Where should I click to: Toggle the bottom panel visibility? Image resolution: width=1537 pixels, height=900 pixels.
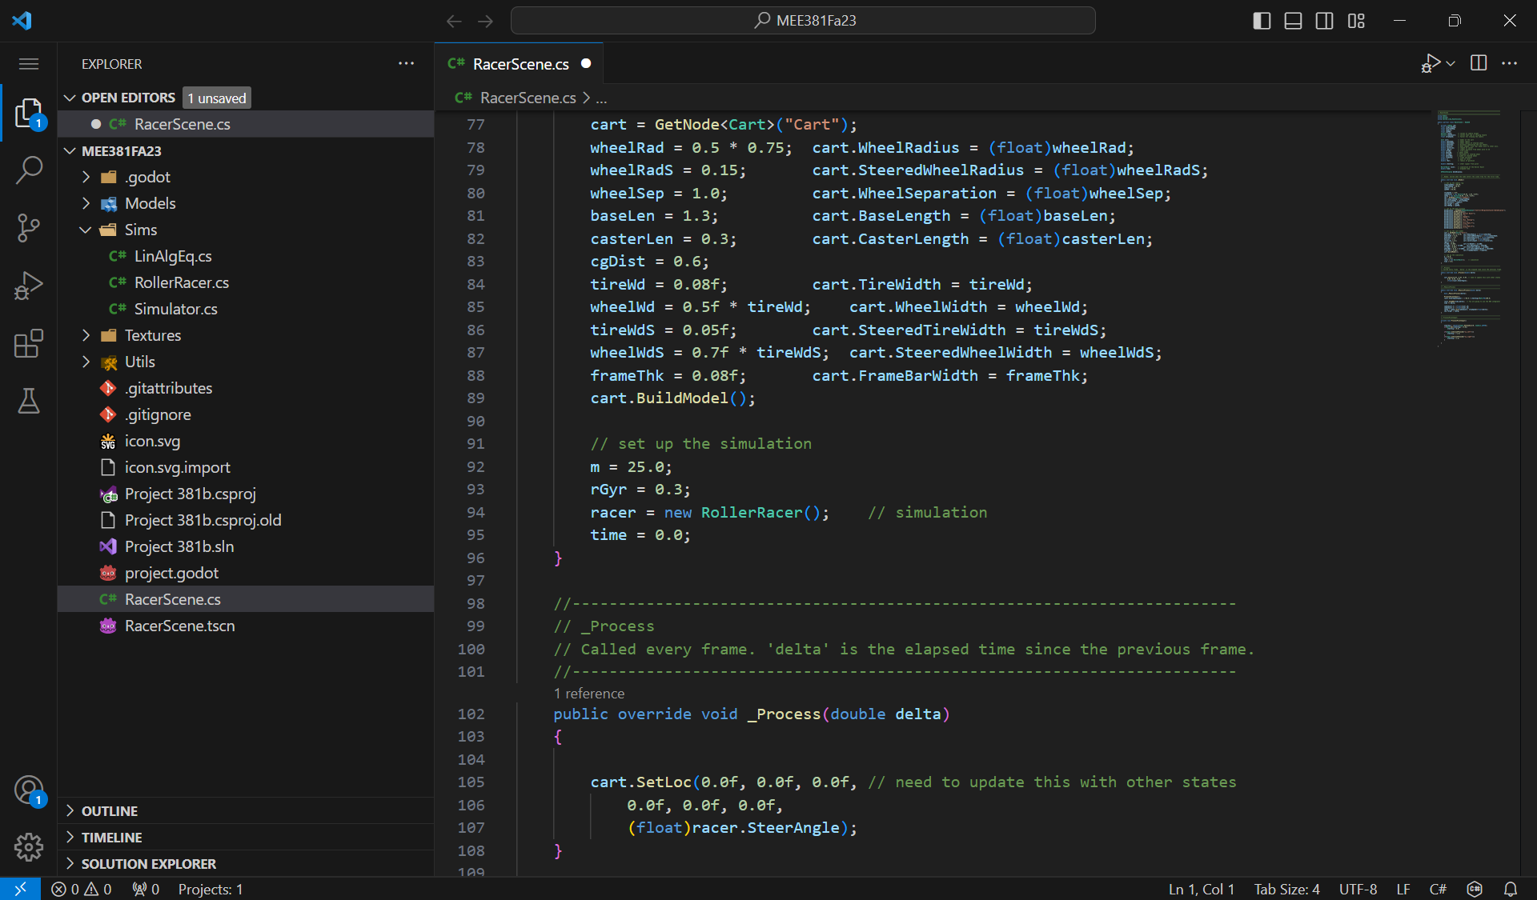tap(1293, 21)
